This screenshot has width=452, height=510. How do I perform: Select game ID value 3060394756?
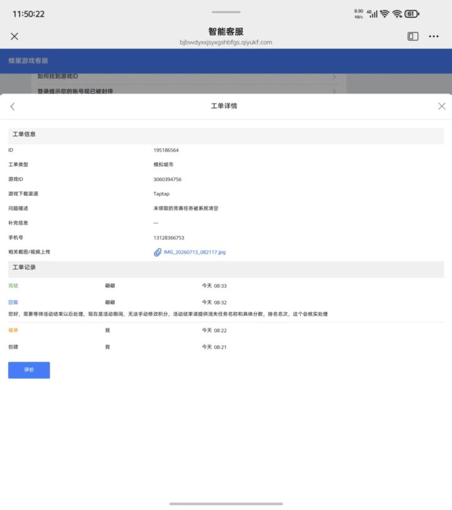pyautogui.click(x=168, y=179)
